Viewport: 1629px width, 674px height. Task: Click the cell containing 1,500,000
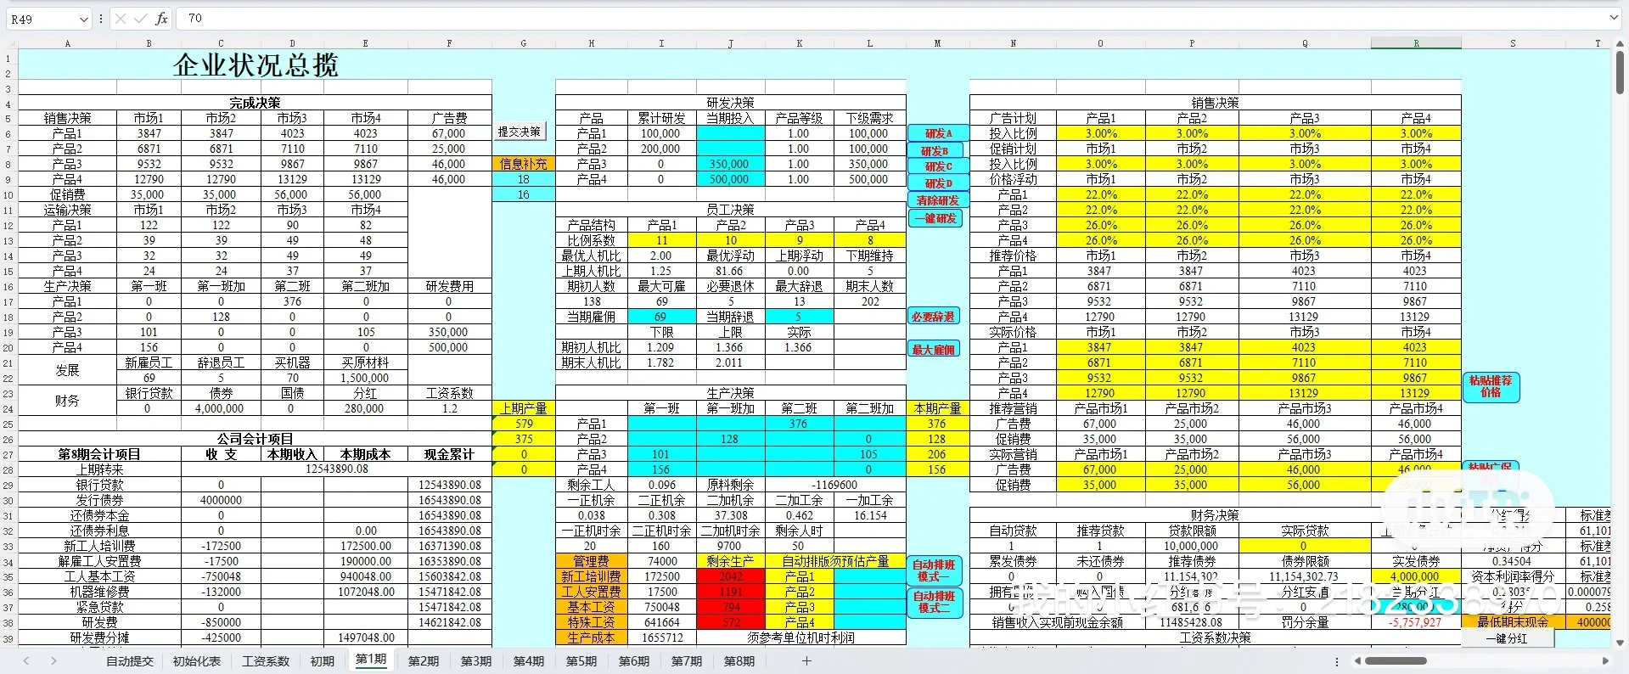click(365, 378)
